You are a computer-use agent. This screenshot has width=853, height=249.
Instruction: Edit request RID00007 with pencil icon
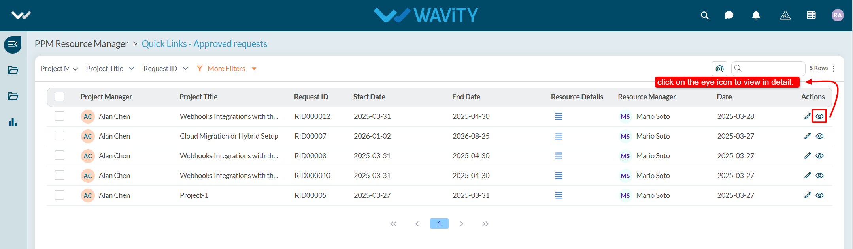(x=808, y=136)
